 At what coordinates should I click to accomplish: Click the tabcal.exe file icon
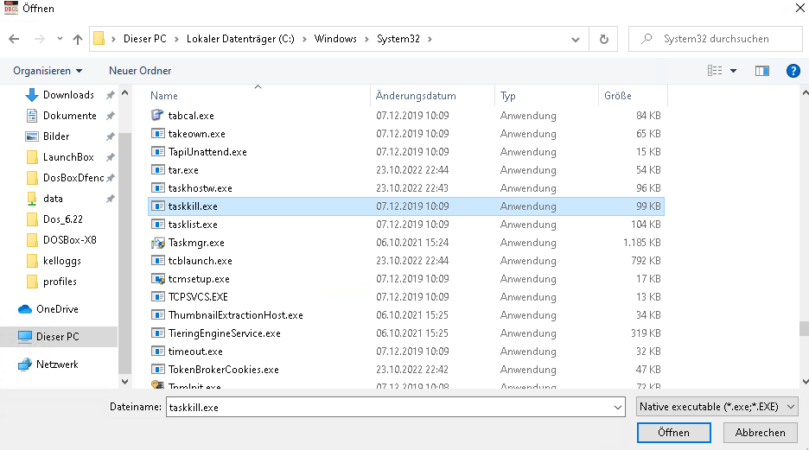pos(157,115)
